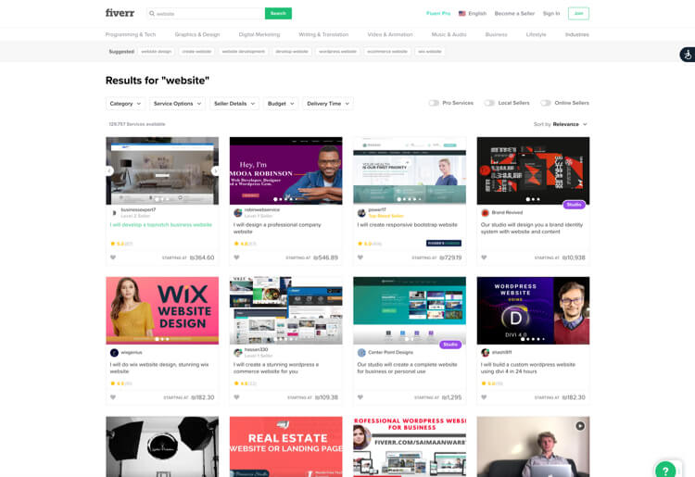The height and width of the screenshot is (477, 695).
Task: Open the Professional WordPress Website for Business thumbnail
Action: click(x=410, y=446)
